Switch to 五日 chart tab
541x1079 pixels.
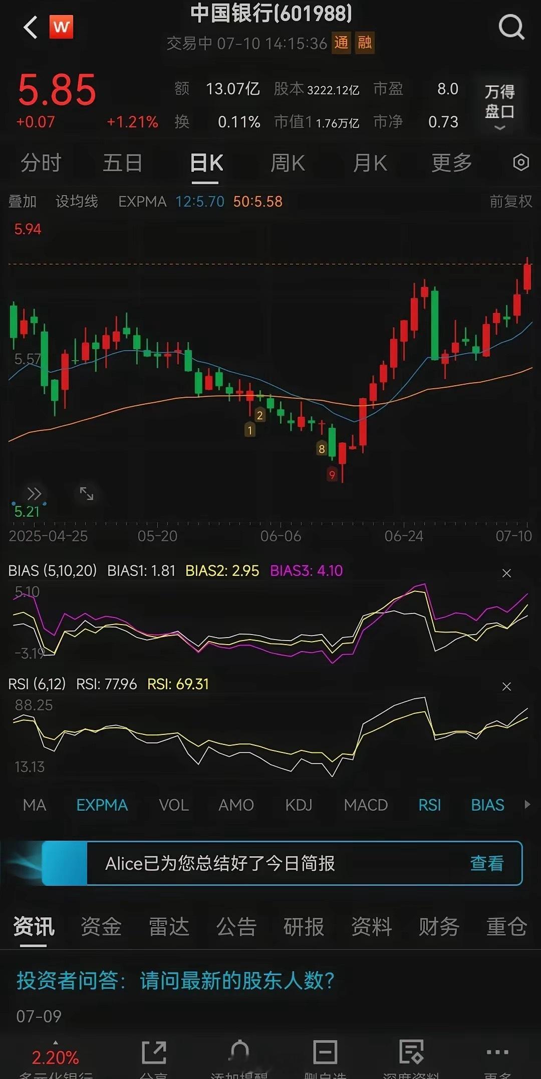123,163
